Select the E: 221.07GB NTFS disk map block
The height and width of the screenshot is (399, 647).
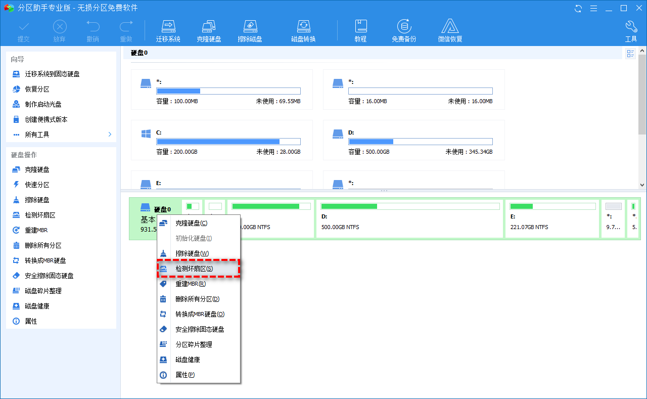552,218
